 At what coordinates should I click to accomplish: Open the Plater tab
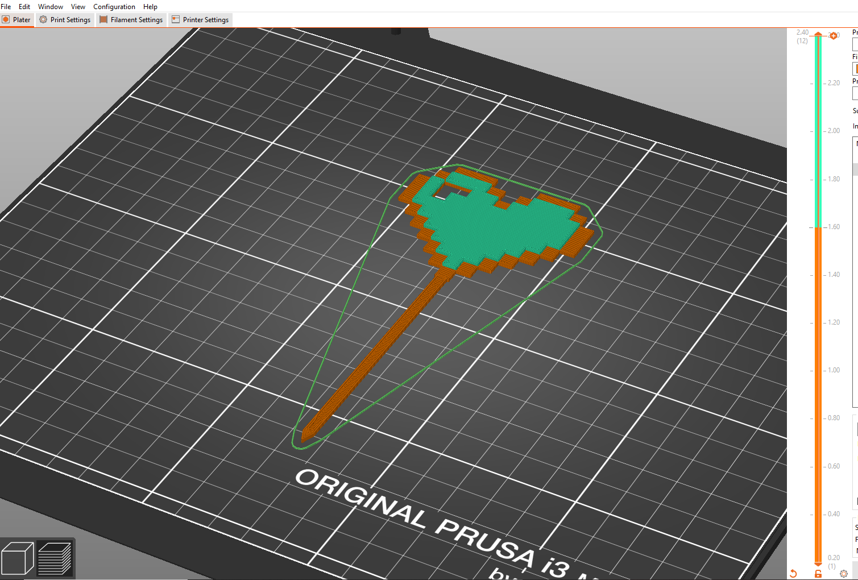pos(16,19)
